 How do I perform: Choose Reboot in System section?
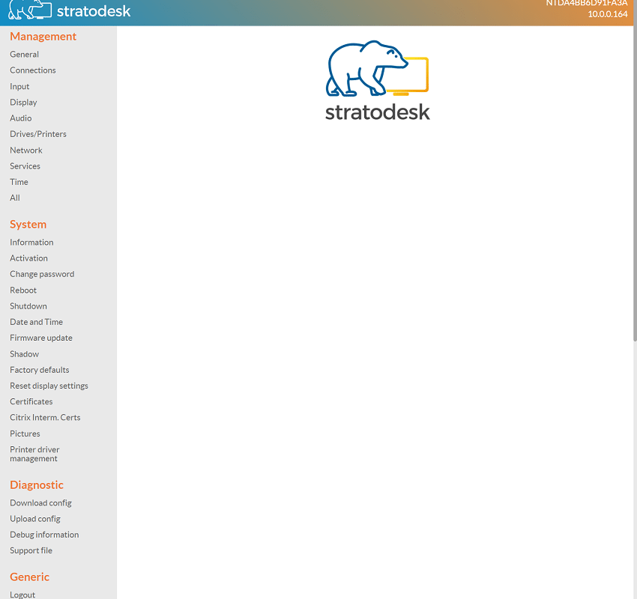coord(23,291)
